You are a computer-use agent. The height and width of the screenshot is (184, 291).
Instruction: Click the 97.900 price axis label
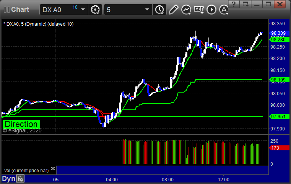pos(278,129)
